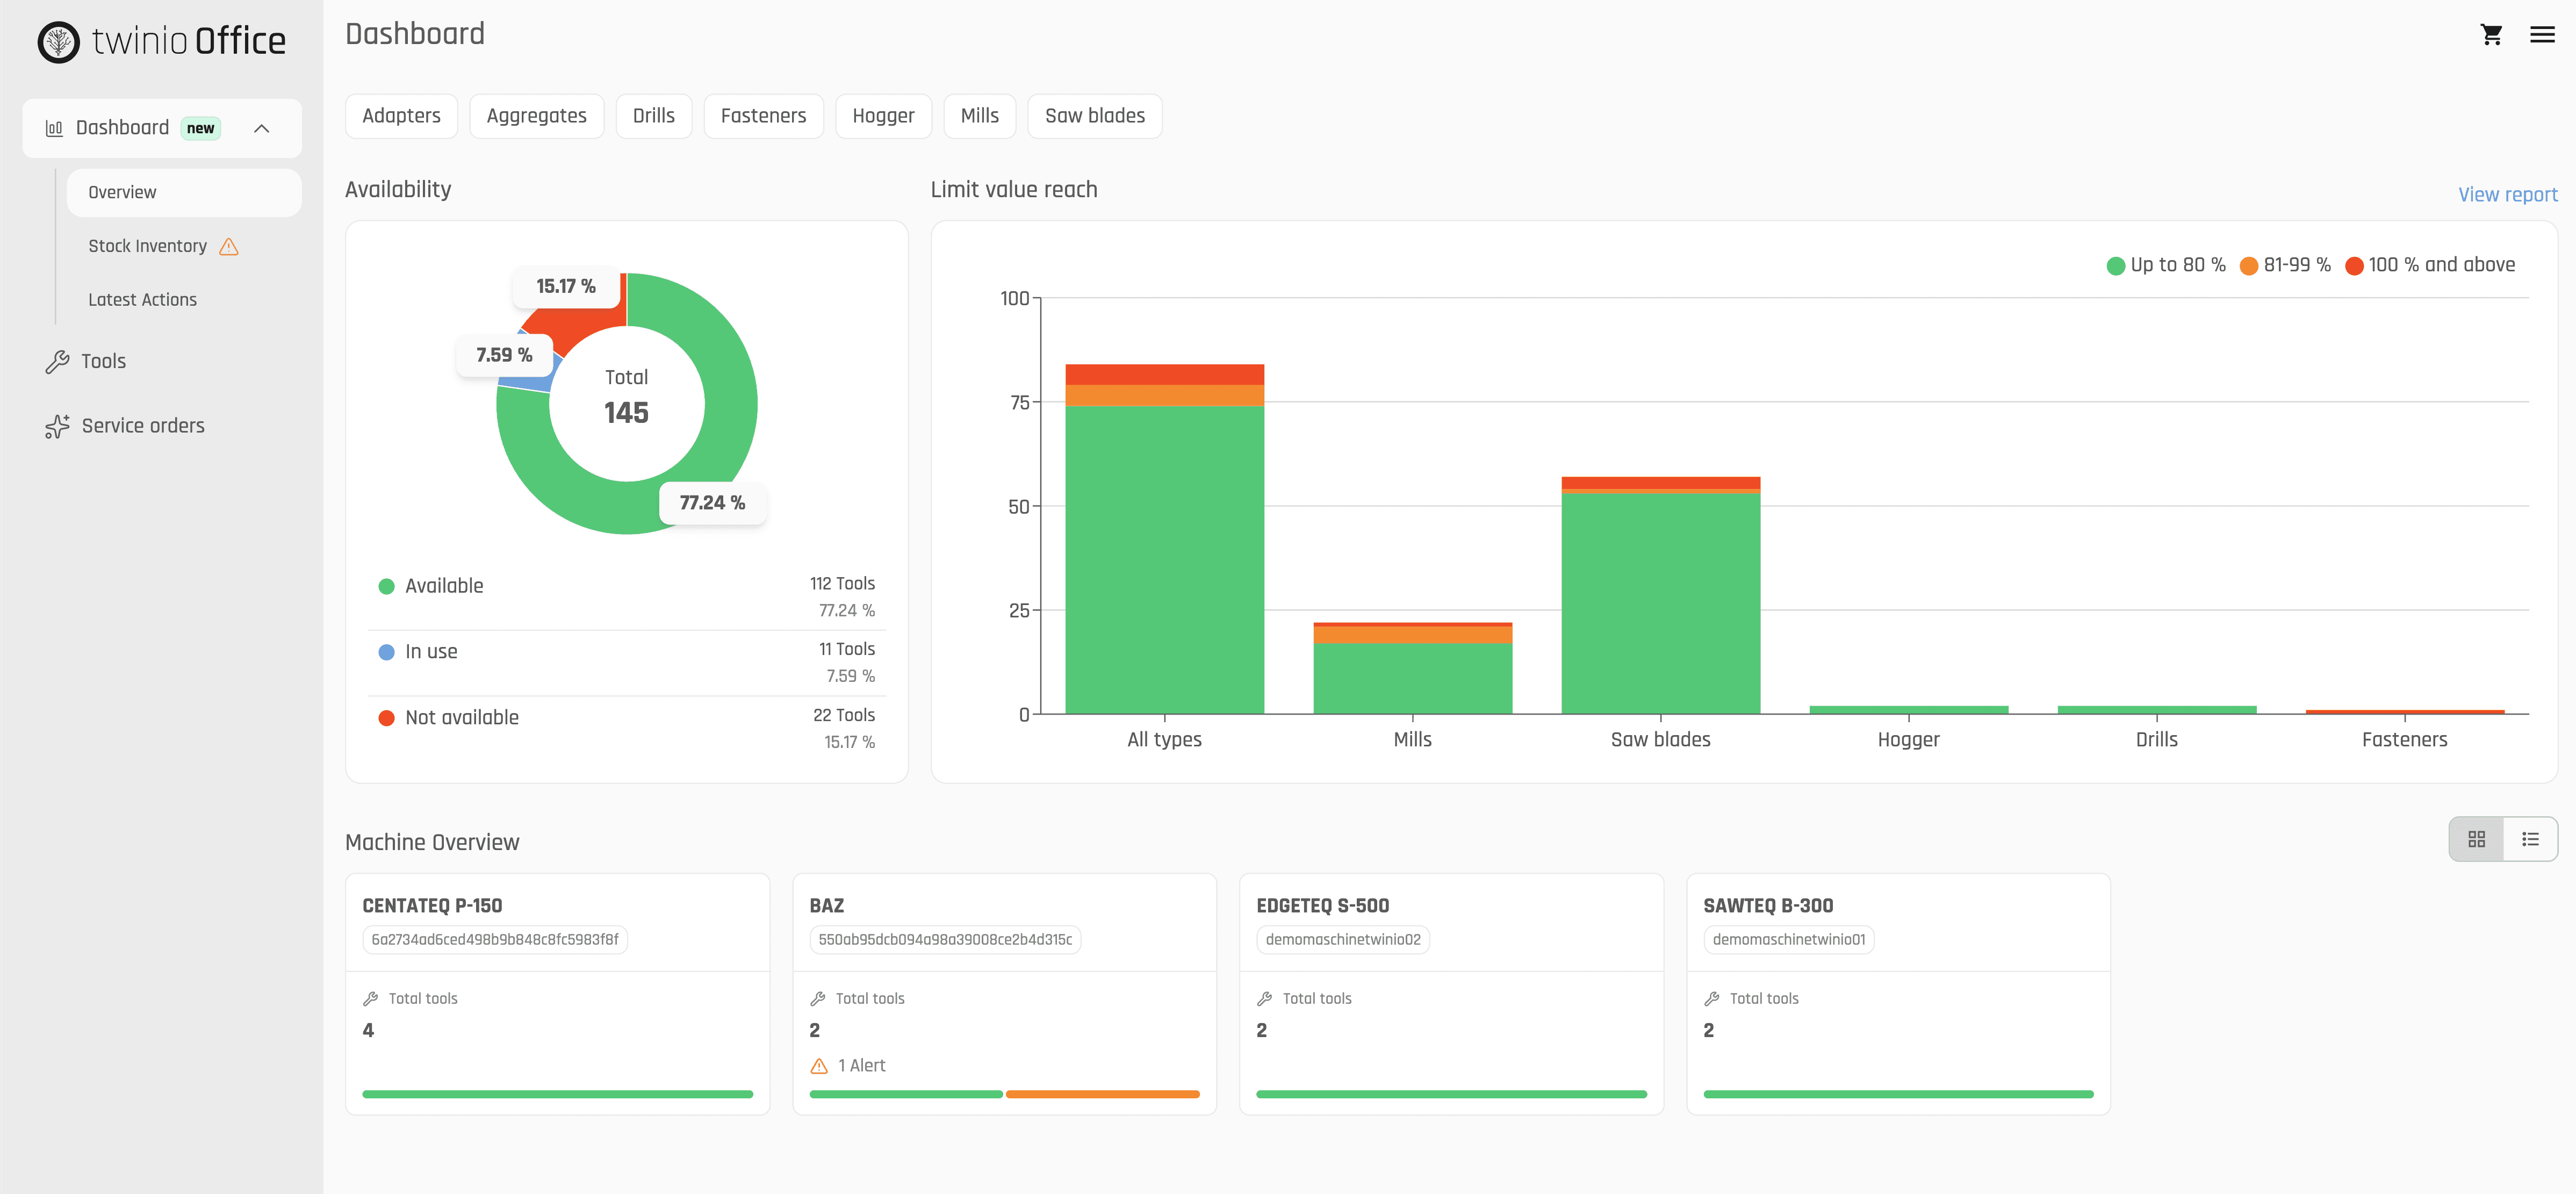Filter by Aggregates category
Image resolution: width=2576 pixels, height=1194 pixels.
536,116
